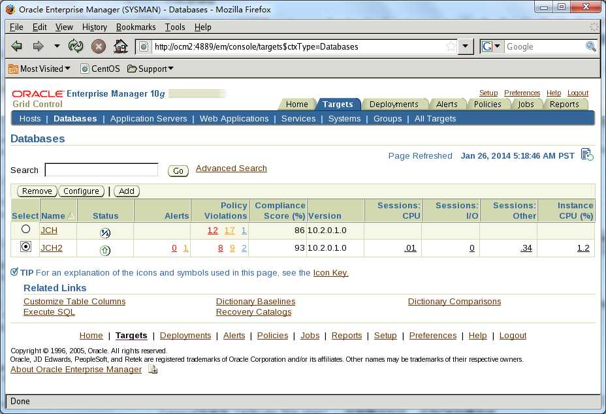The image size is (606, 414).
Task: Click the browser address URL field
Action: click(298, 47)
